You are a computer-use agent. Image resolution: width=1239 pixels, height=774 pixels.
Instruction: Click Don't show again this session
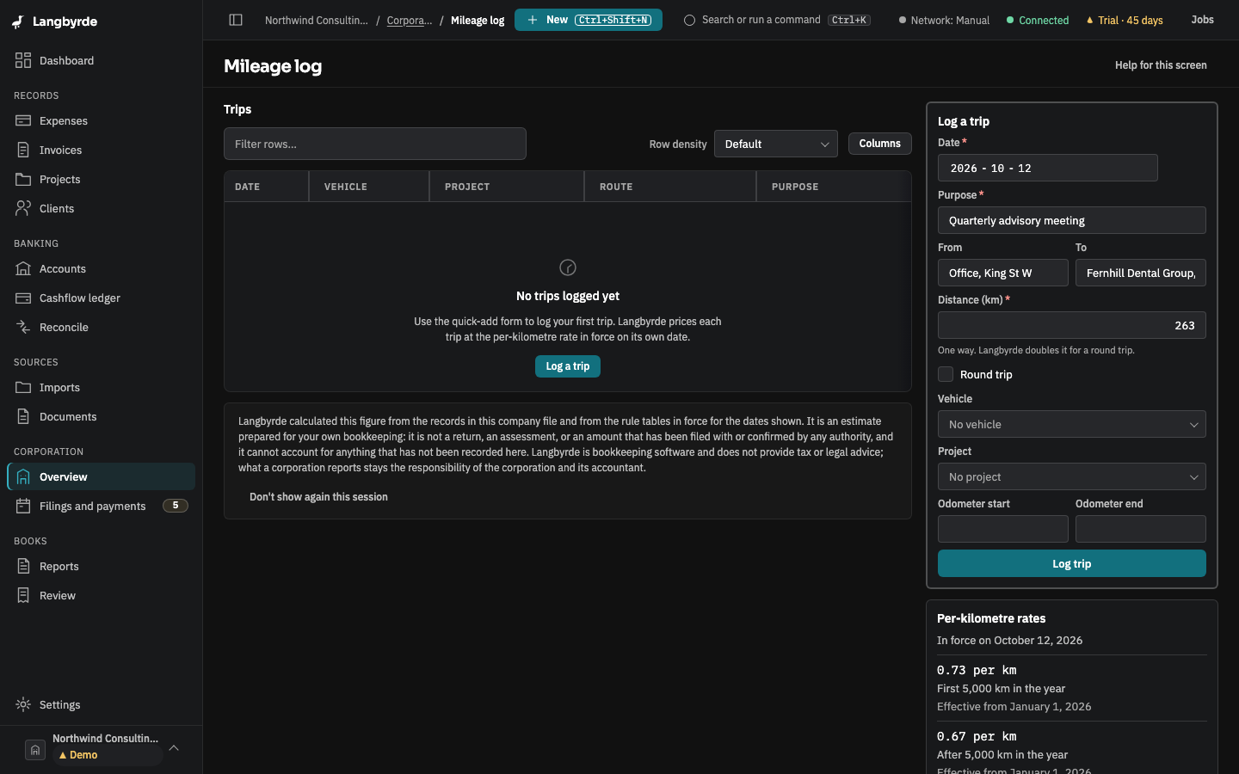(x=318, y=497)
